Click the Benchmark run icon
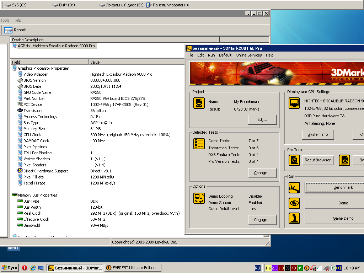Image resolution: width=364 pixels, height=273 pixels. tap(294, 188)
